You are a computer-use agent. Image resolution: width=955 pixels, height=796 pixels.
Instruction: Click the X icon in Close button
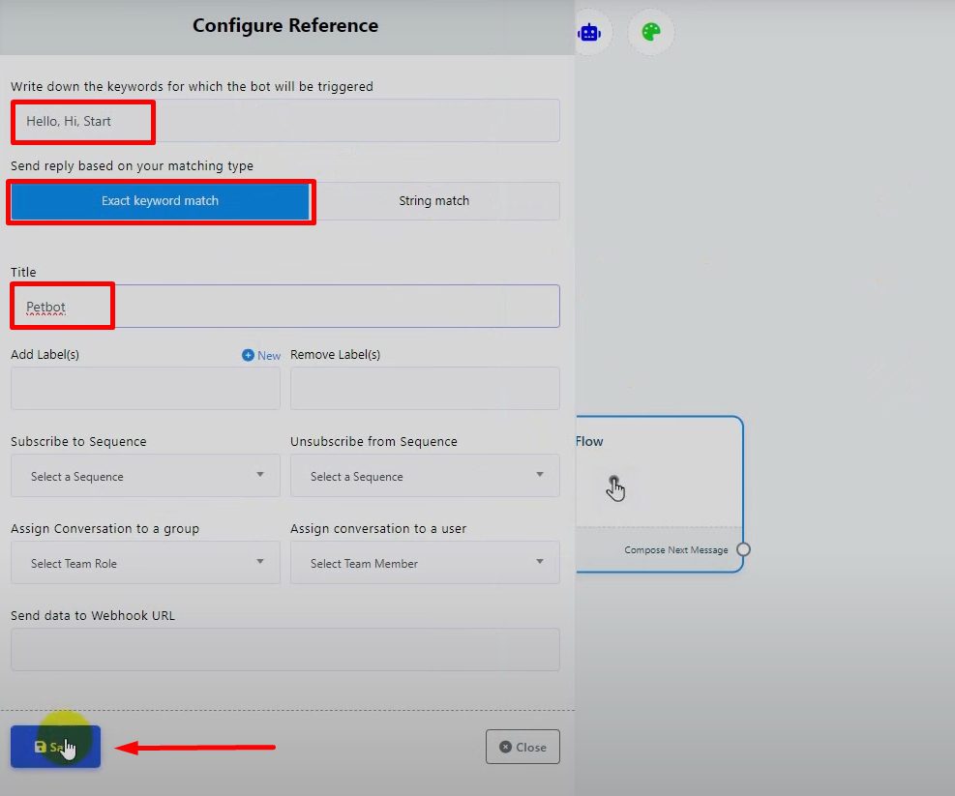[505, 747]
